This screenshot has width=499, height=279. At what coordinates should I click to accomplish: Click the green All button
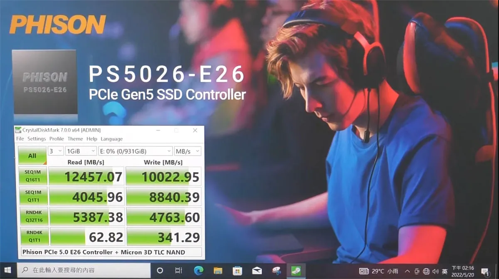point(32,156)
